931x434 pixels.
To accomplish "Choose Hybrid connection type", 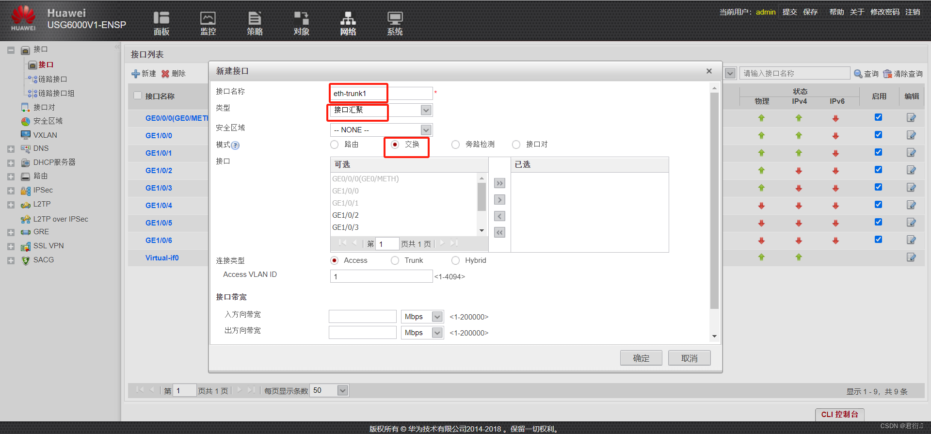I will coord(455,260).
